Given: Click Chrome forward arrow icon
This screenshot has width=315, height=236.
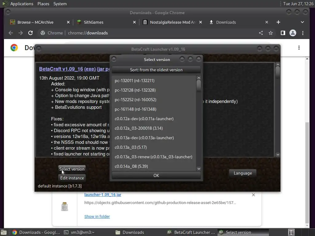Looking at the screenshot, I should point(21,33).
